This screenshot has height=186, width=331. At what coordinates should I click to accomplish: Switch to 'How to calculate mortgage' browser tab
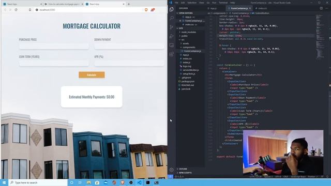[x=63, y=4]
